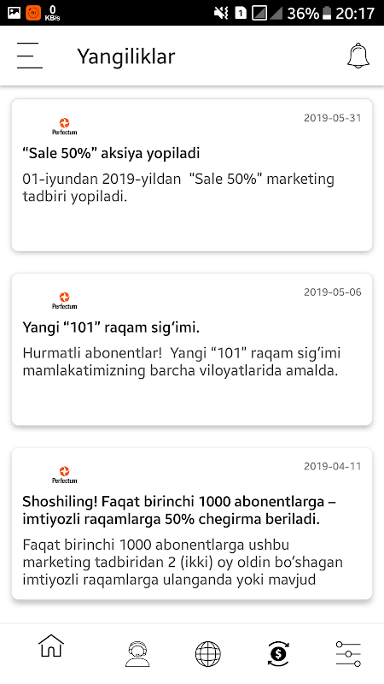Select the 2019-05-06 date label
Screen dimensions: 384x684
333,292
